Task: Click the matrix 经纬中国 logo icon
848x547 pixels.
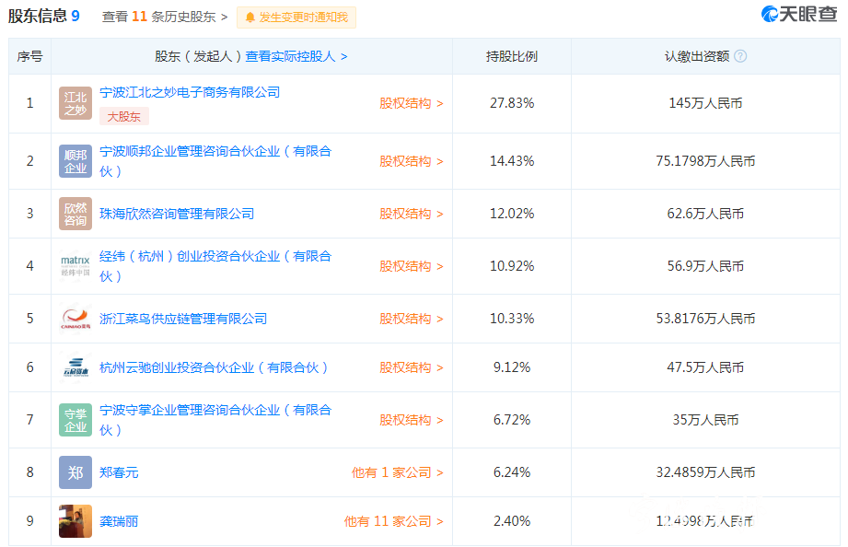Action: [76, 266]
